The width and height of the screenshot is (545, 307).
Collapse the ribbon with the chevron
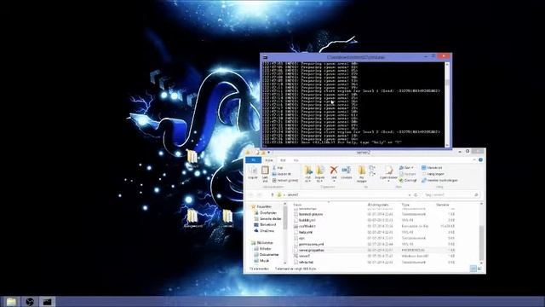tap(474, 159)
